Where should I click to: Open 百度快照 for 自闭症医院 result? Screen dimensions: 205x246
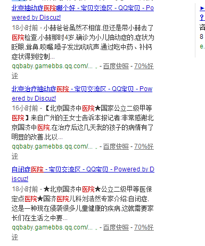click(116, 227)
